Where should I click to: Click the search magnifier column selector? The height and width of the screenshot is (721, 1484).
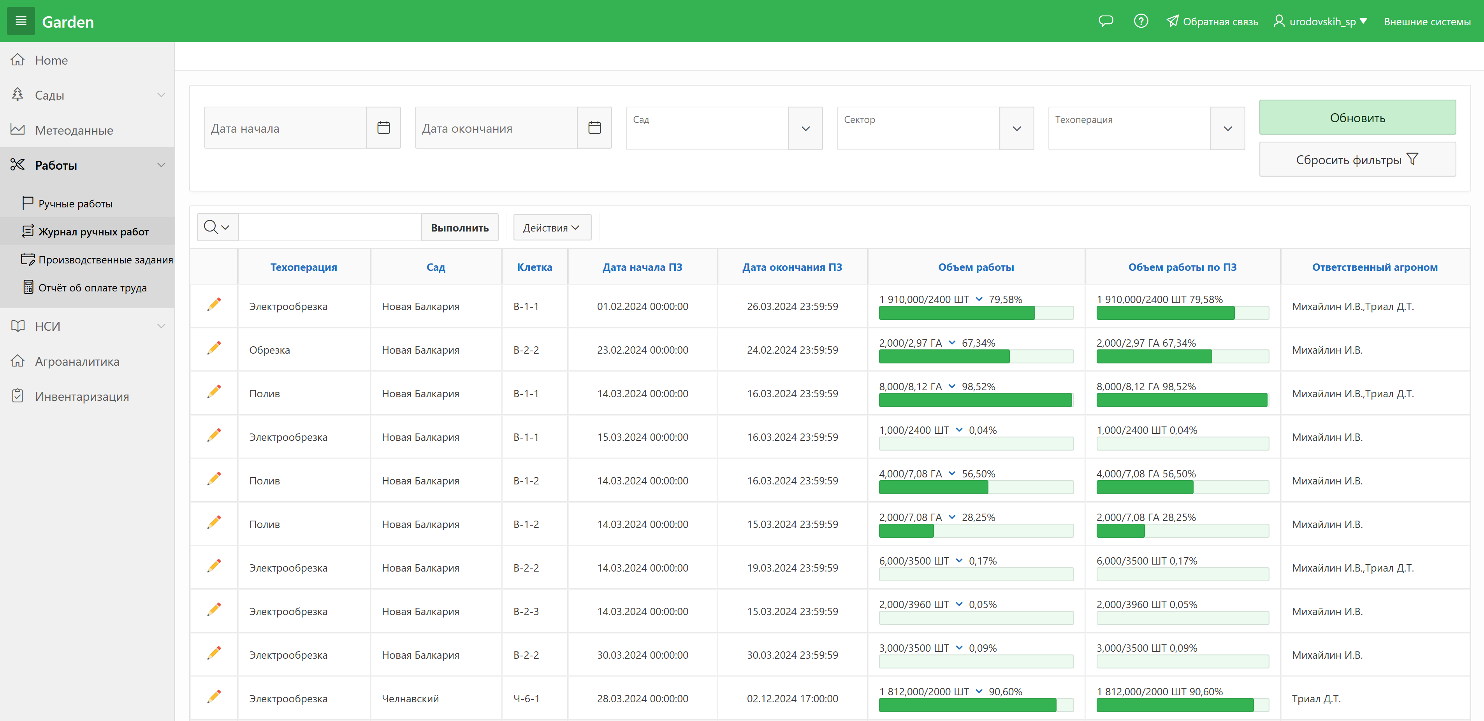point(216,228)
